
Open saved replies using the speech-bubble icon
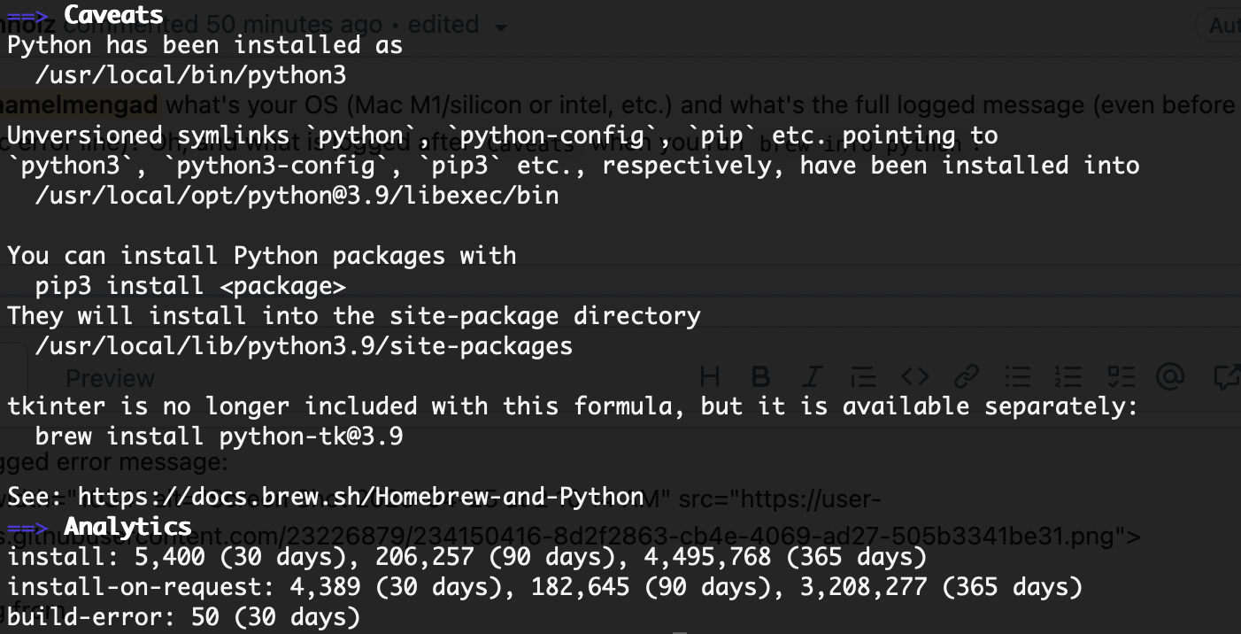[1224, 376]
